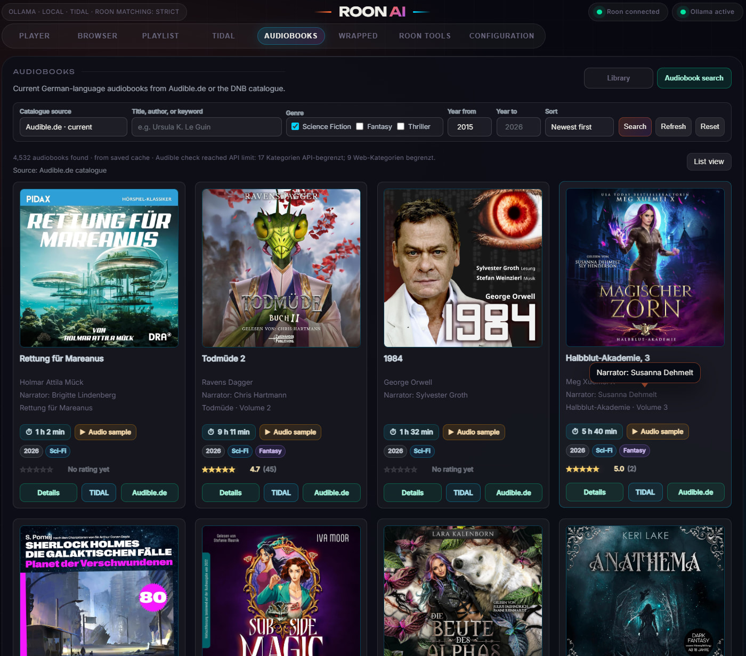Open Rettung für Mareanus on Audible.de
The height and width of the screenshot is (656, 746).
(150, 493)
